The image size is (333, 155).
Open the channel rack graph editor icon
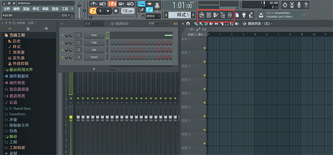(x=175, y=23)
